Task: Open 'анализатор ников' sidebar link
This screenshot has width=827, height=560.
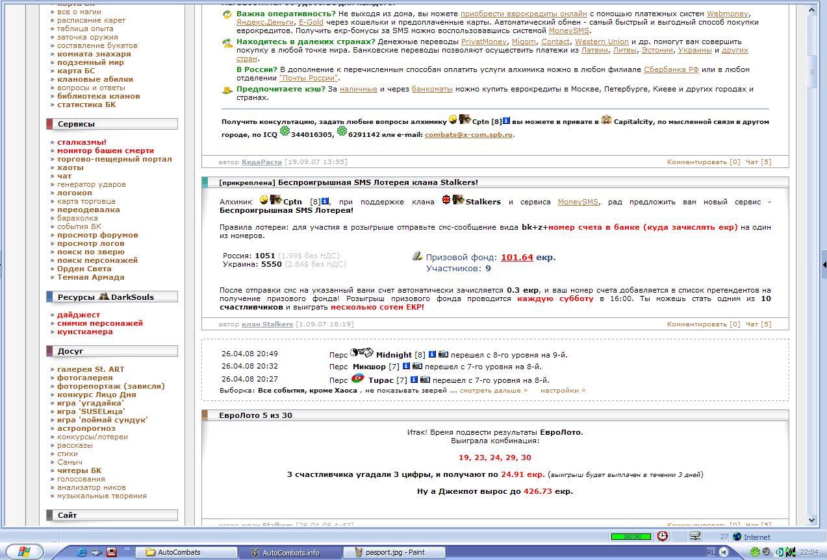Action: [92, 487]
